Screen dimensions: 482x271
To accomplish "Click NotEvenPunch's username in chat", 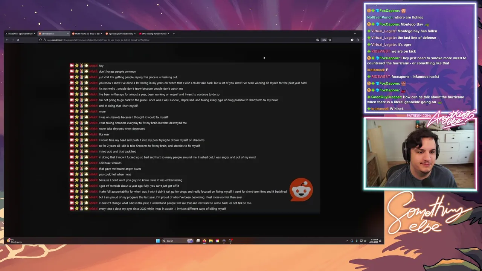I will pos(380,17).
